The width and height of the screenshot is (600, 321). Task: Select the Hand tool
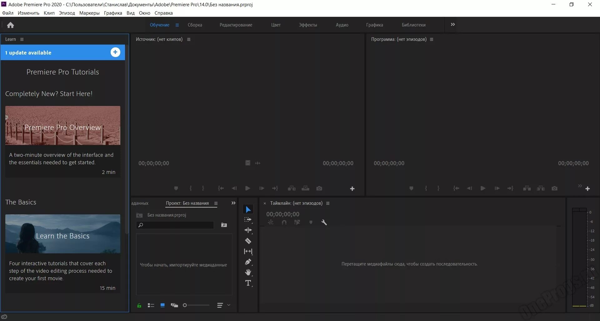click(248, 272)
